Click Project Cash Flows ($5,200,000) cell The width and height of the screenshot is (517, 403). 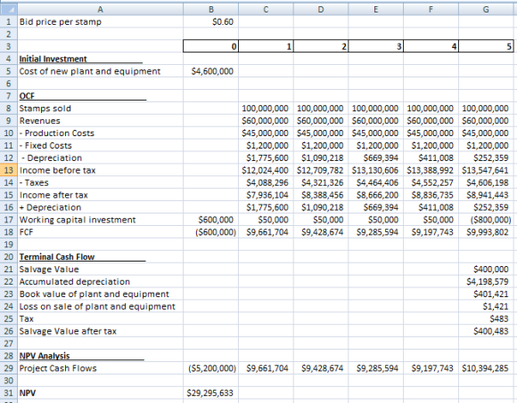(210, 368)
